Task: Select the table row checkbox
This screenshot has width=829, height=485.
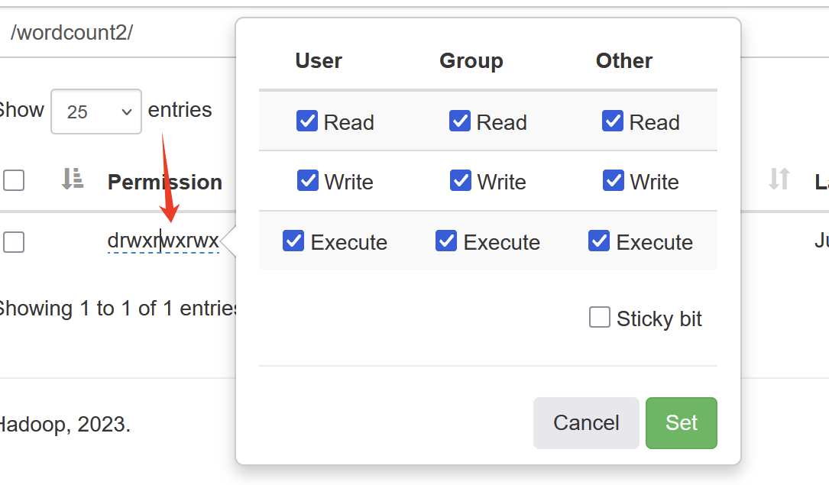Action: point(14,242)
